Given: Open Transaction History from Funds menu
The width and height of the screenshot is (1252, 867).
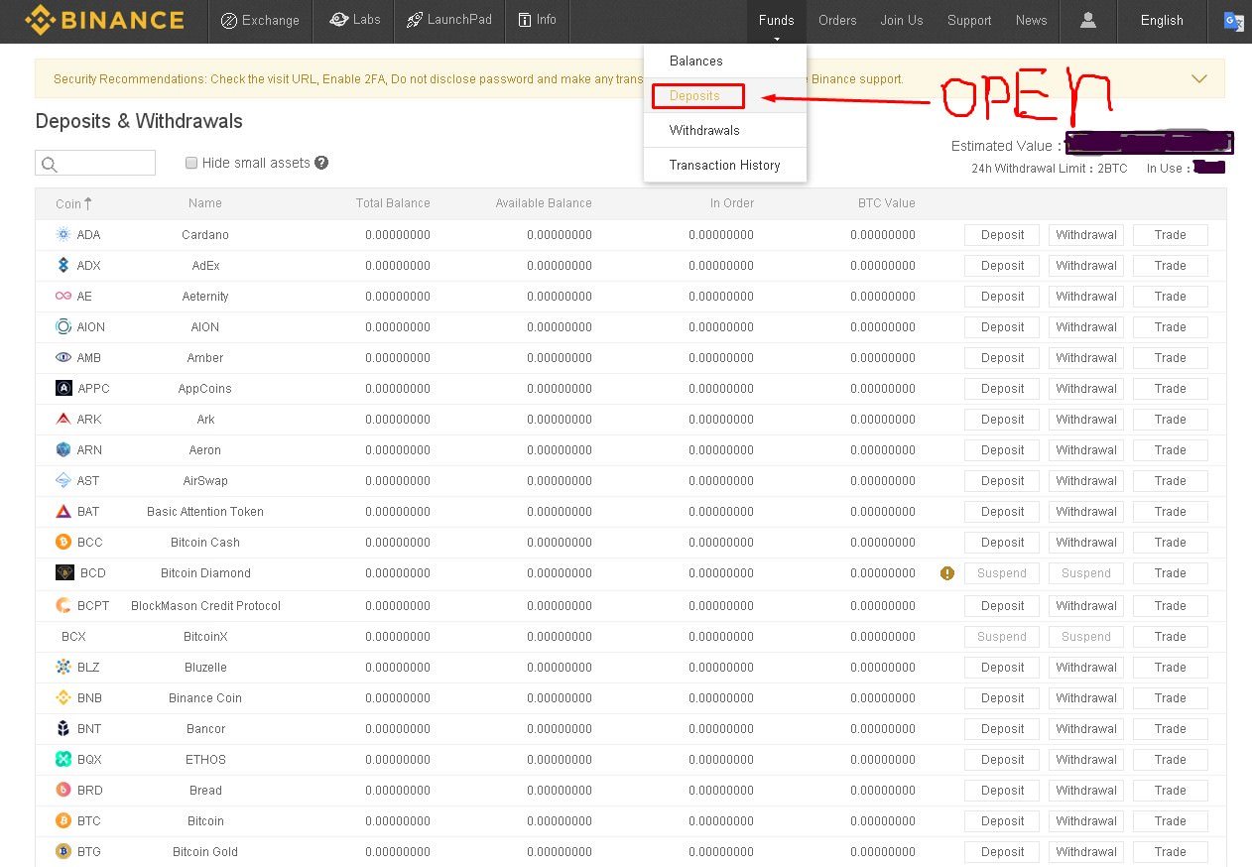Looking at the screenshot, I should [x=724, y=165].
